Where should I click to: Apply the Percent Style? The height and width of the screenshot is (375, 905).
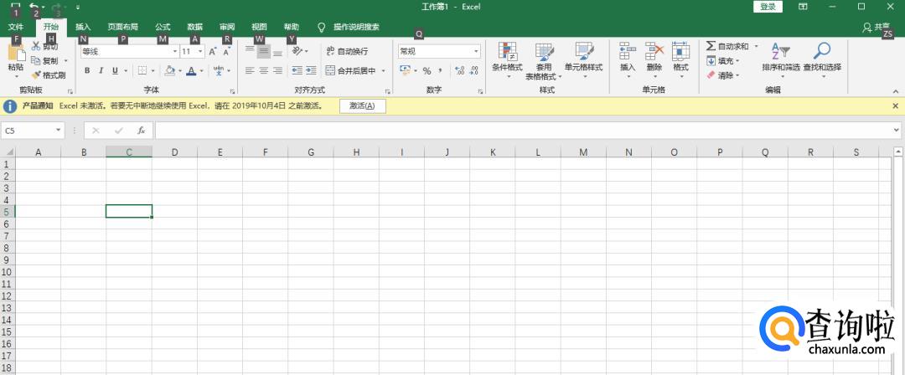(427, 71)
